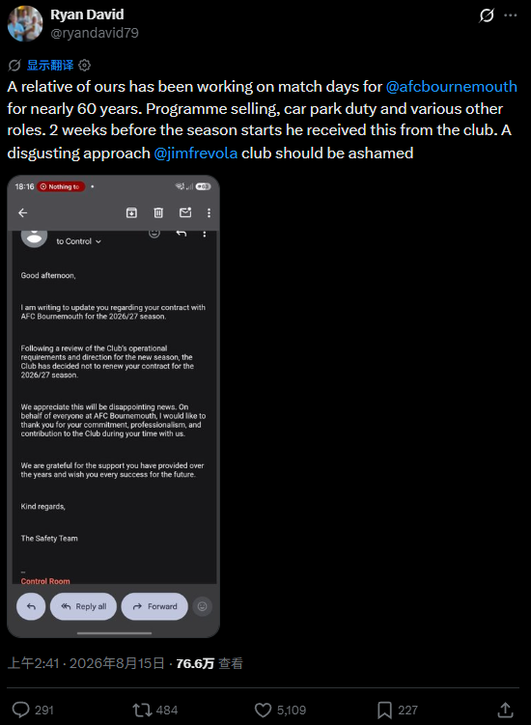The height and width of the screenshot is (725, 531).
Task: Open Ryan David's profile avatar
Action: (x=25, y=23)
